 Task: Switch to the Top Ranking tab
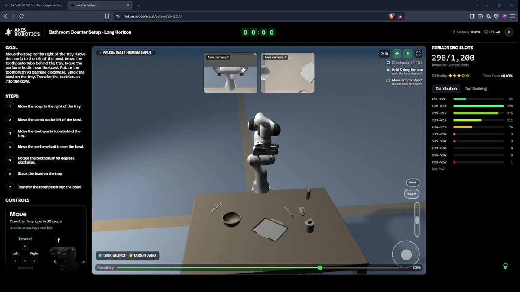476,89
